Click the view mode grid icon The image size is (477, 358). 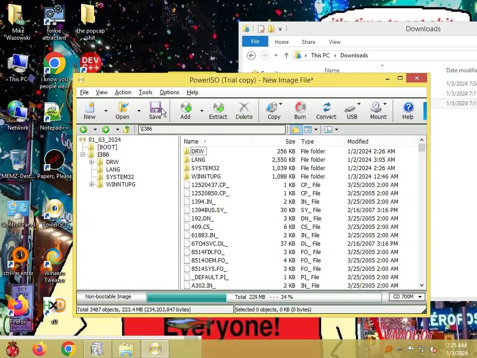[x=308, y=130]
